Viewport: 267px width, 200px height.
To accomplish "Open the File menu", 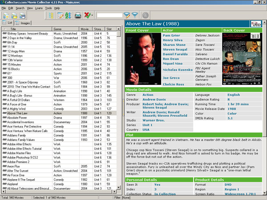I will (4, 8).
